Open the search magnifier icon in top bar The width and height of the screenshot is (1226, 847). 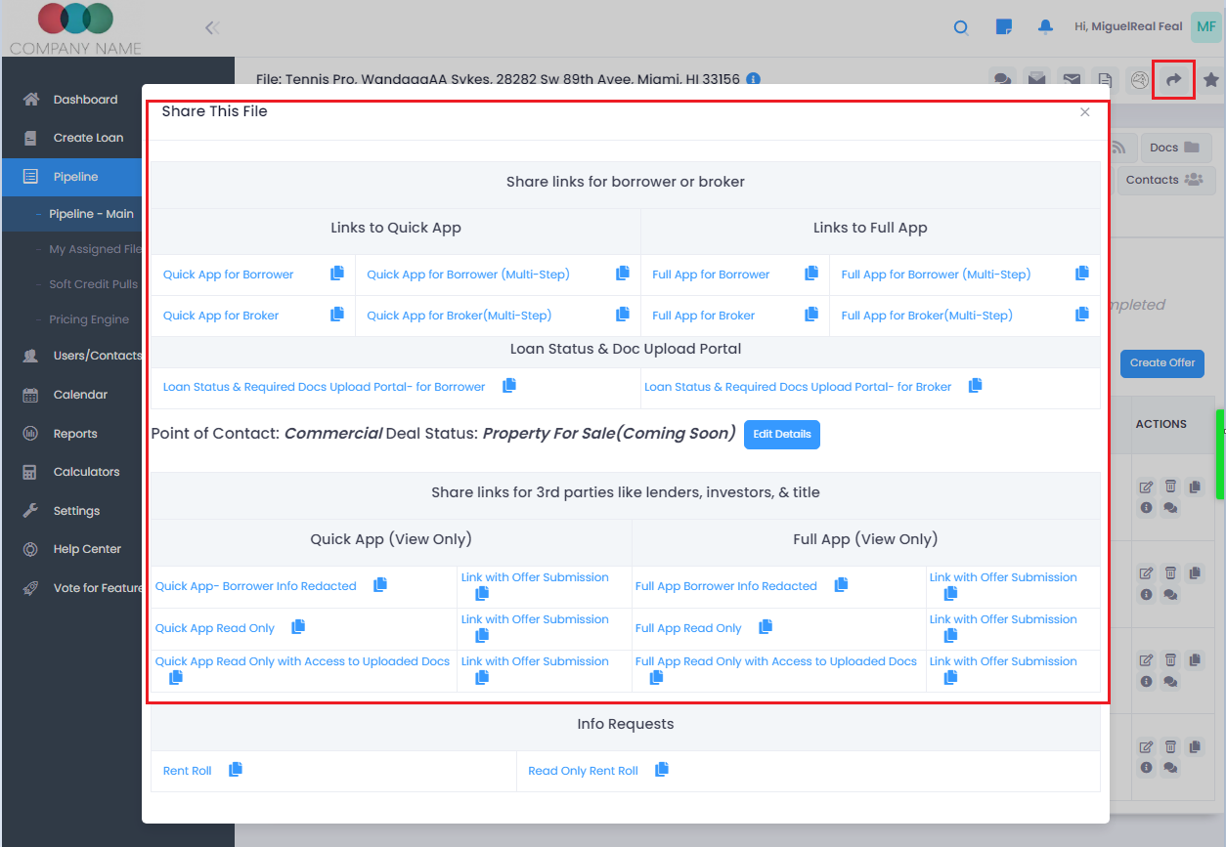coord(961,27)
